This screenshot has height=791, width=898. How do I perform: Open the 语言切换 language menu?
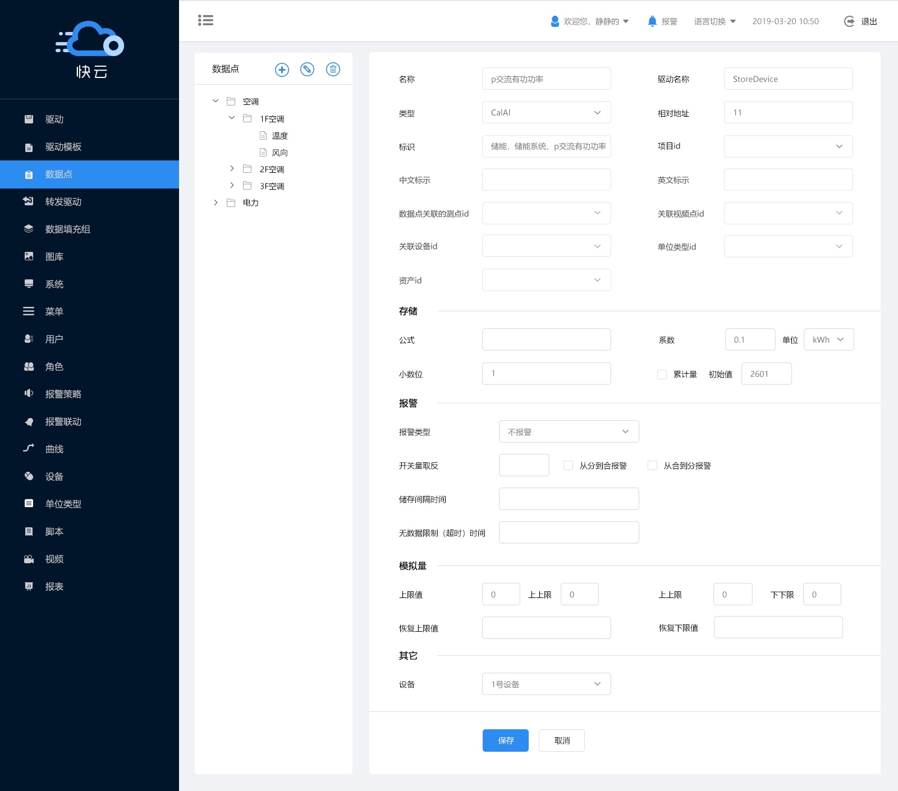(714, 21)
